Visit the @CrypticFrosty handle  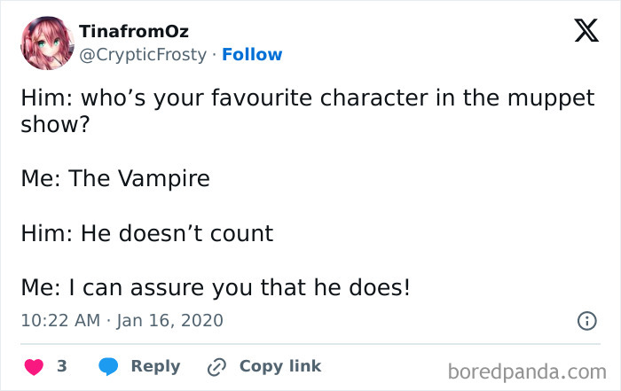click(x=144, y=54)
